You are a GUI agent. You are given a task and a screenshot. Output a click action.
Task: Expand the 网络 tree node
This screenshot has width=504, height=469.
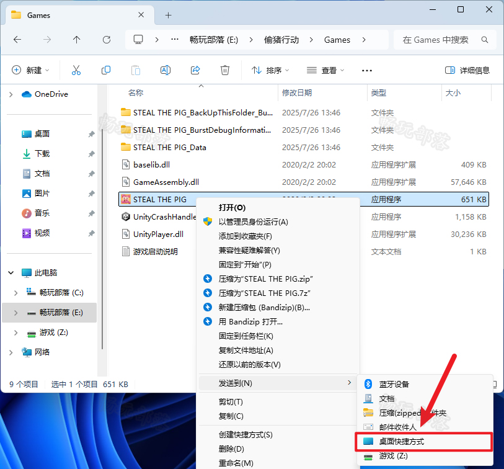click(x=11, y=352)
